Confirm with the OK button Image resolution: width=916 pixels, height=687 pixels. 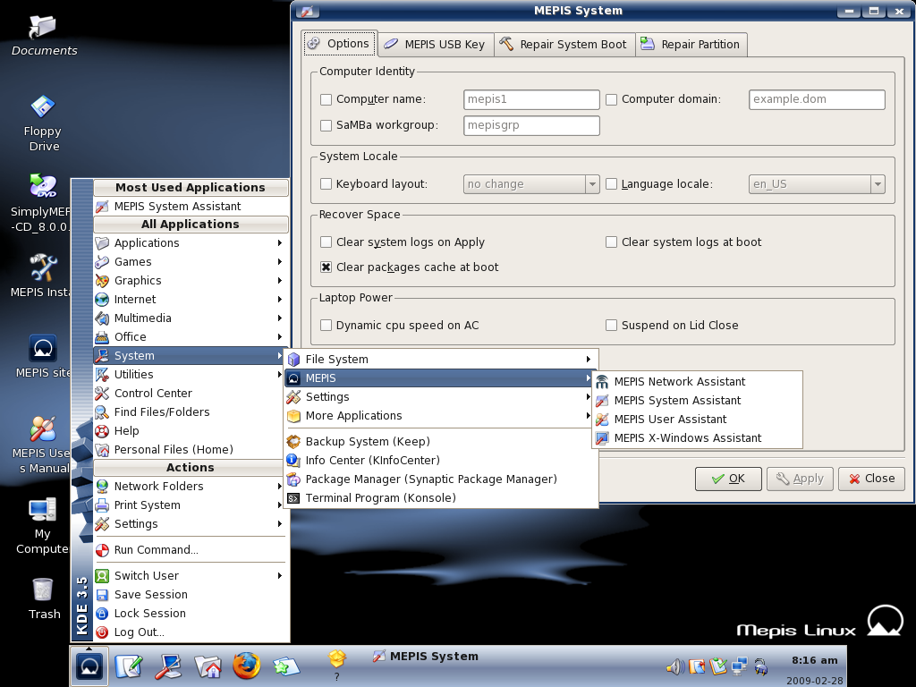(728, 479)
